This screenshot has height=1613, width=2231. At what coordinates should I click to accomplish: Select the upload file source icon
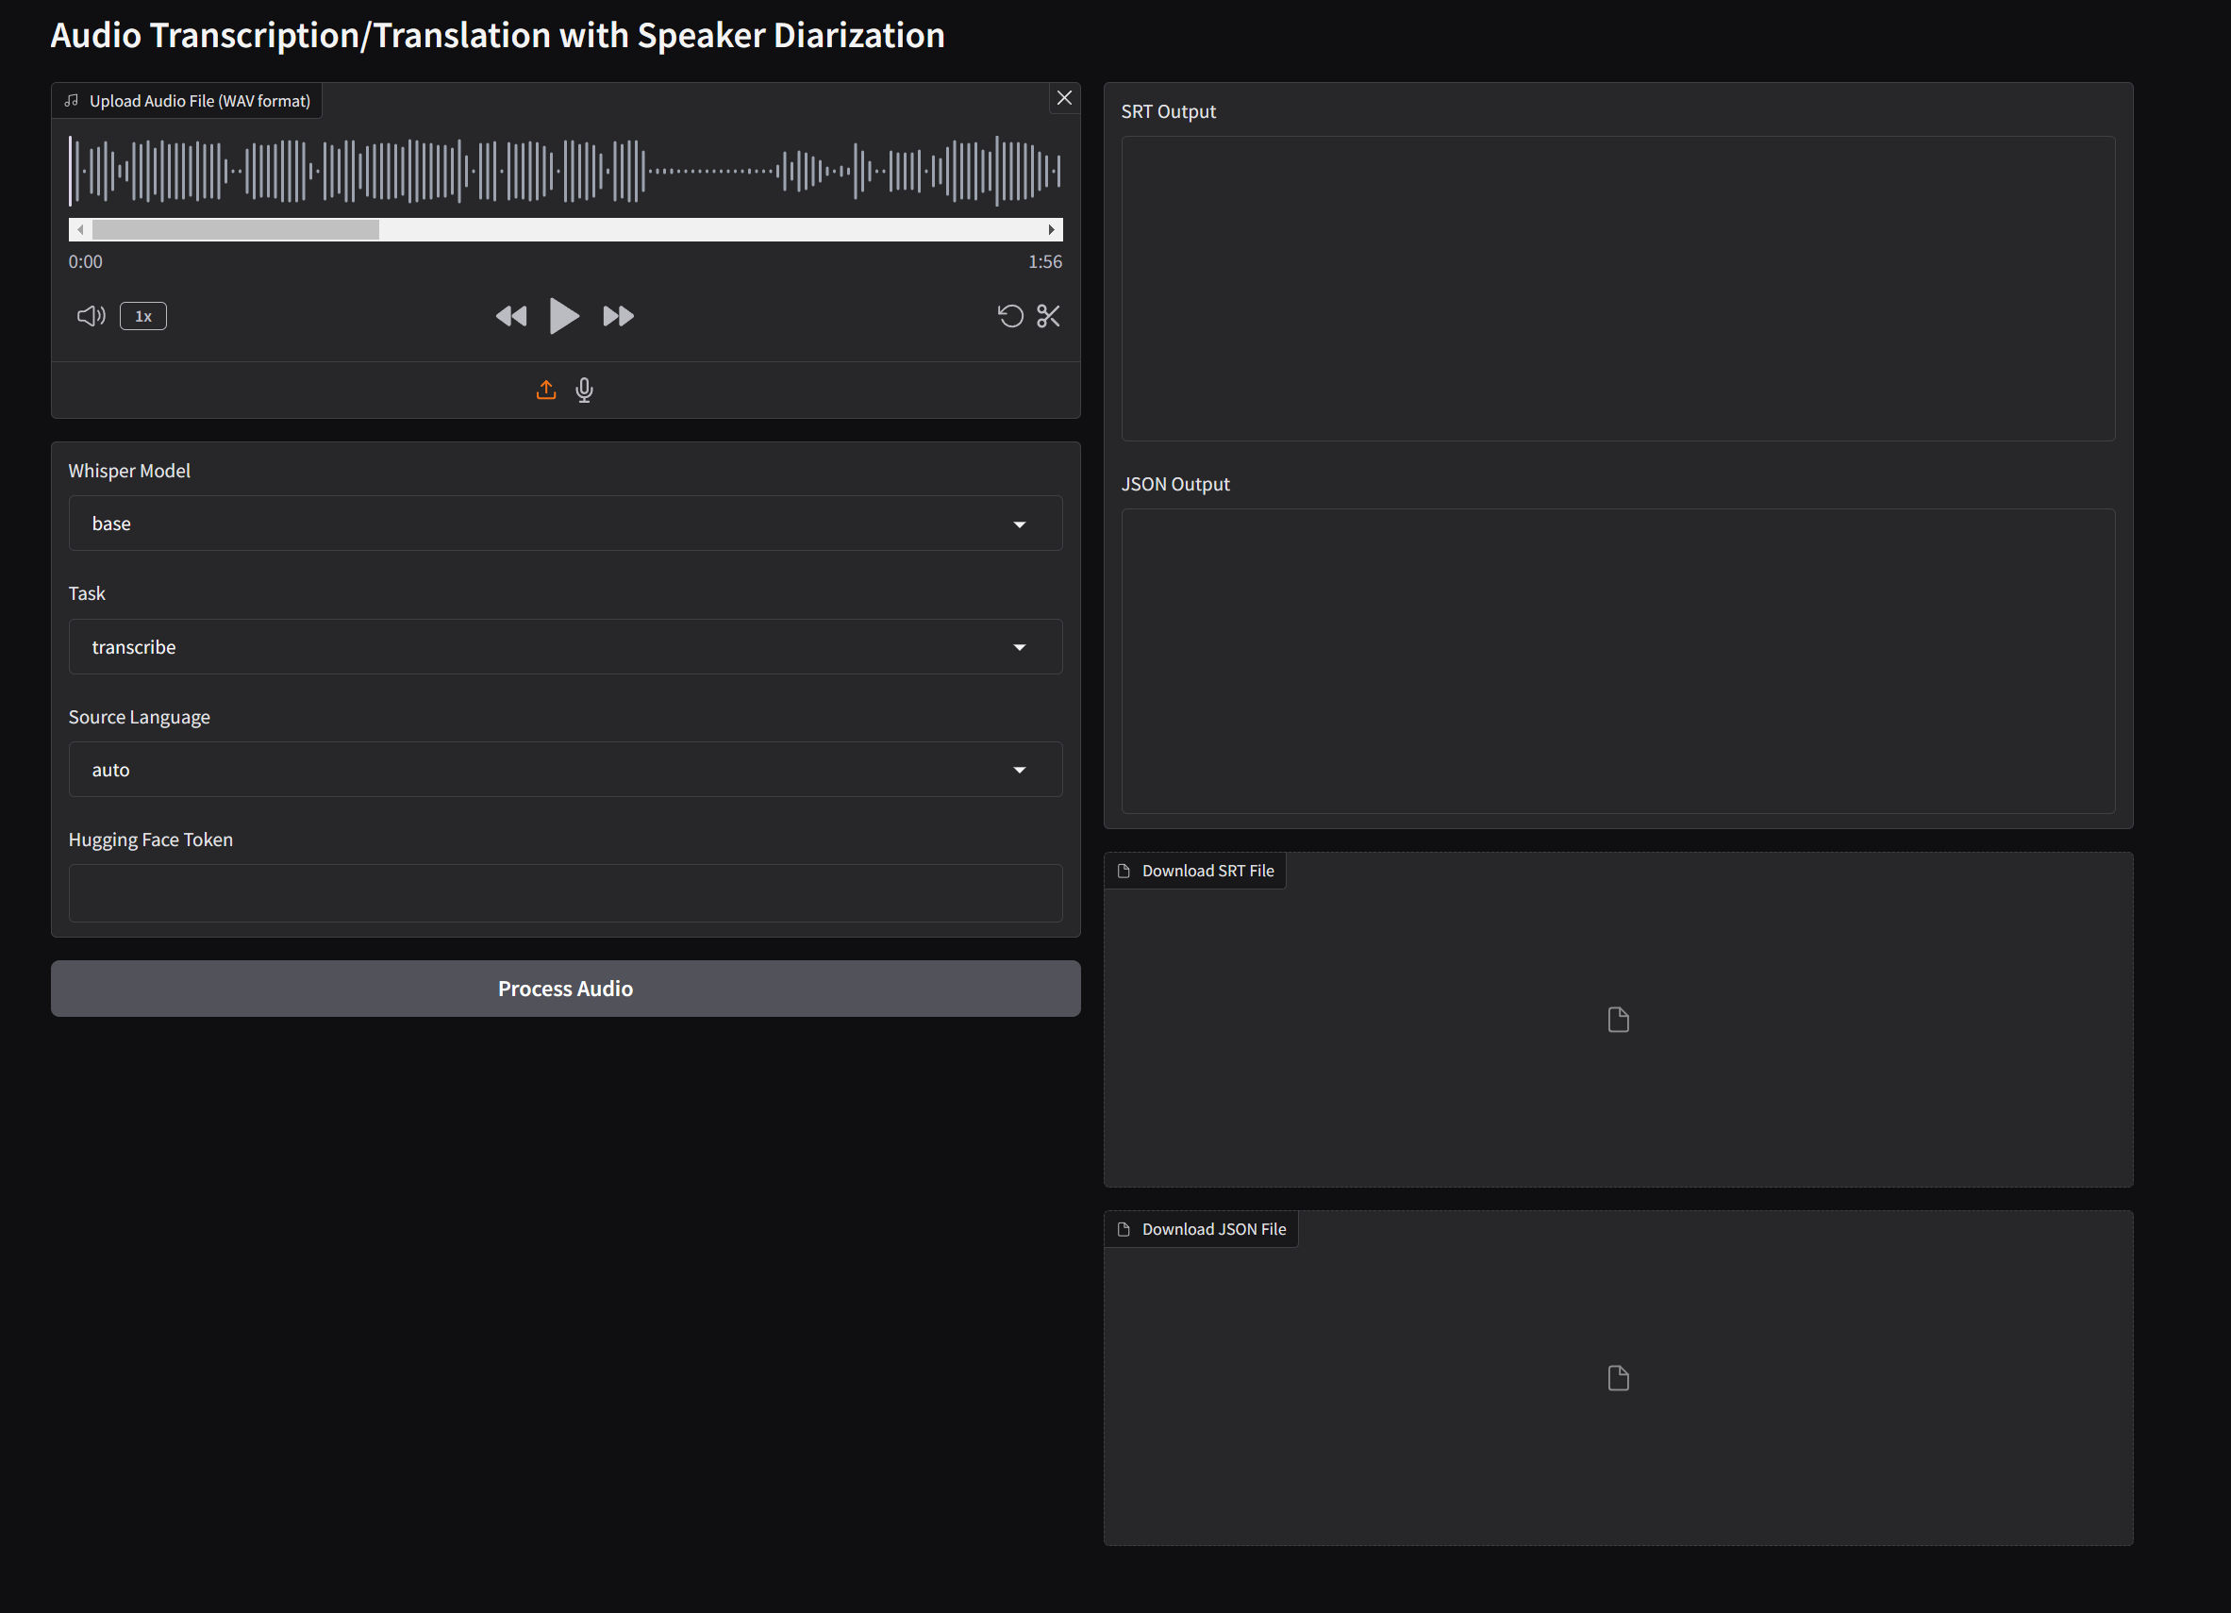click(546, 391)
